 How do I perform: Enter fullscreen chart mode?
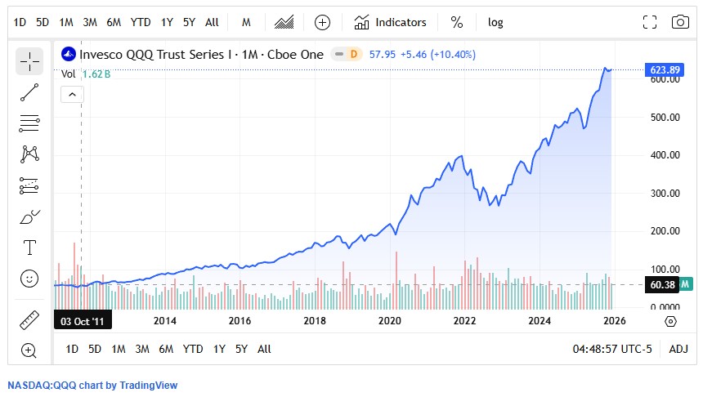(x=650, y=22)
